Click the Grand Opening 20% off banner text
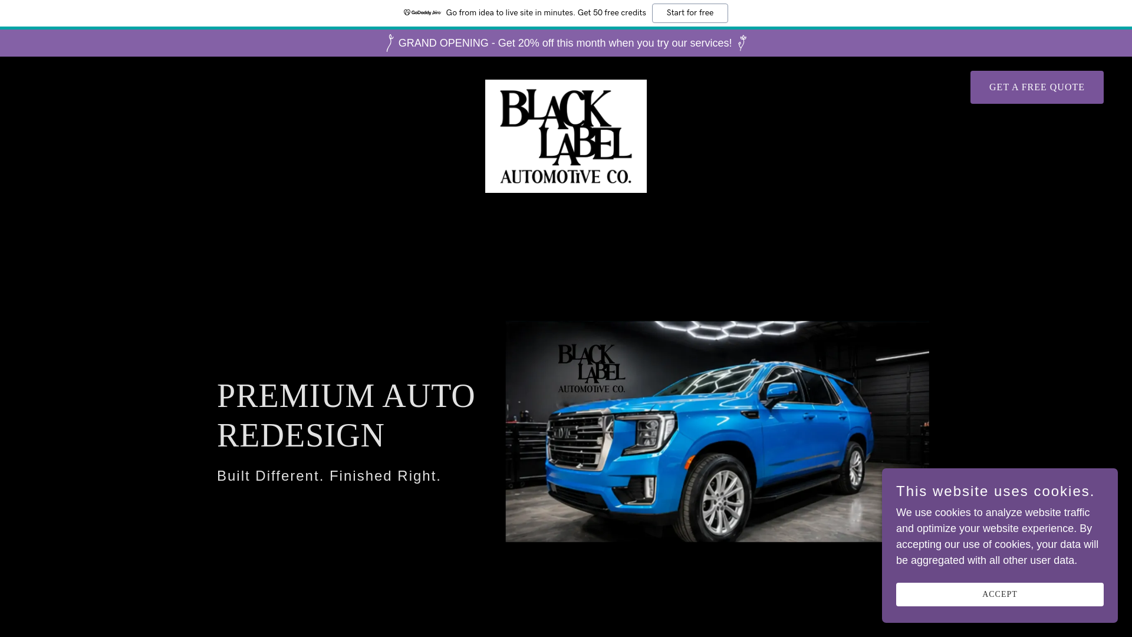1132x637 pixels. click(565, 43)
